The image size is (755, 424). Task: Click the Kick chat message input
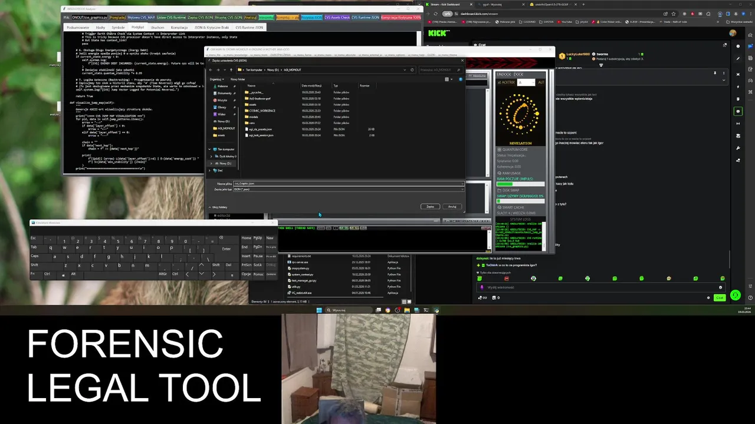(x=600, y=287)
